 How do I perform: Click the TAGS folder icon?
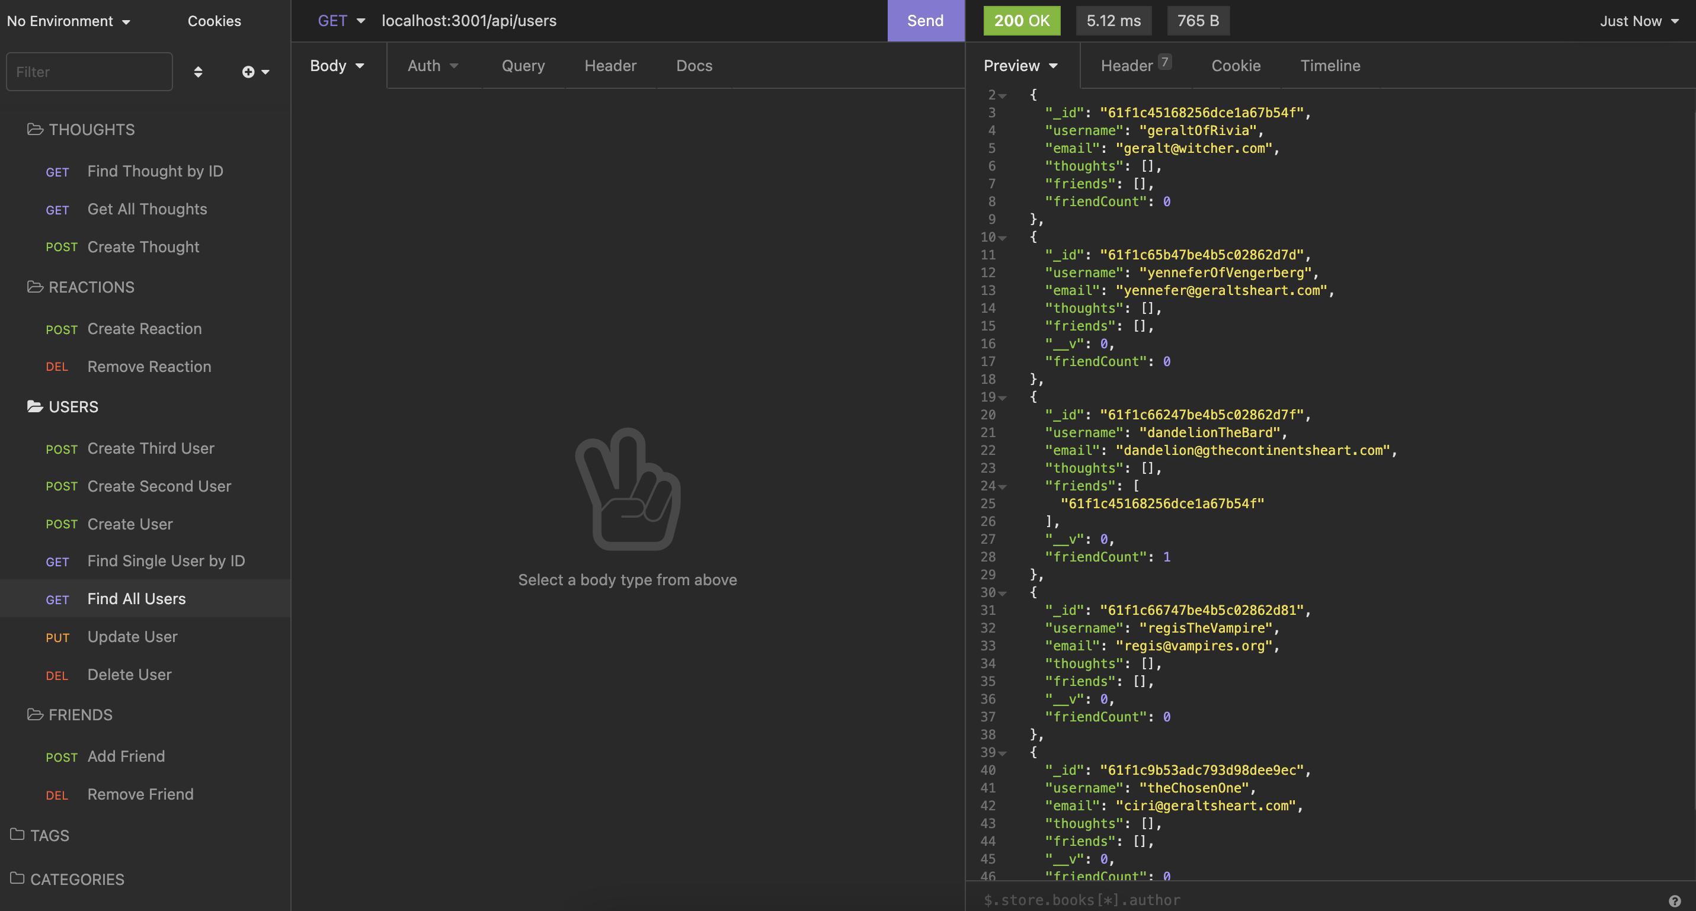[17, 835]
